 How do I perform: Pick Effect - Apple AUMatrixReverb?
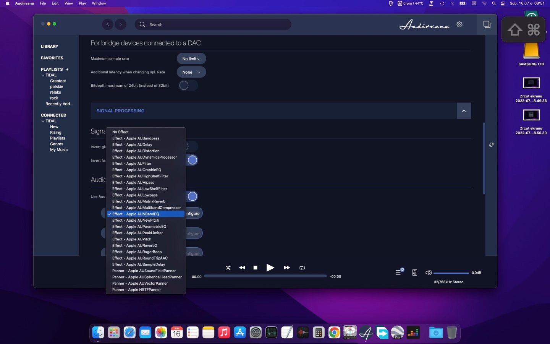pos(146,201)
